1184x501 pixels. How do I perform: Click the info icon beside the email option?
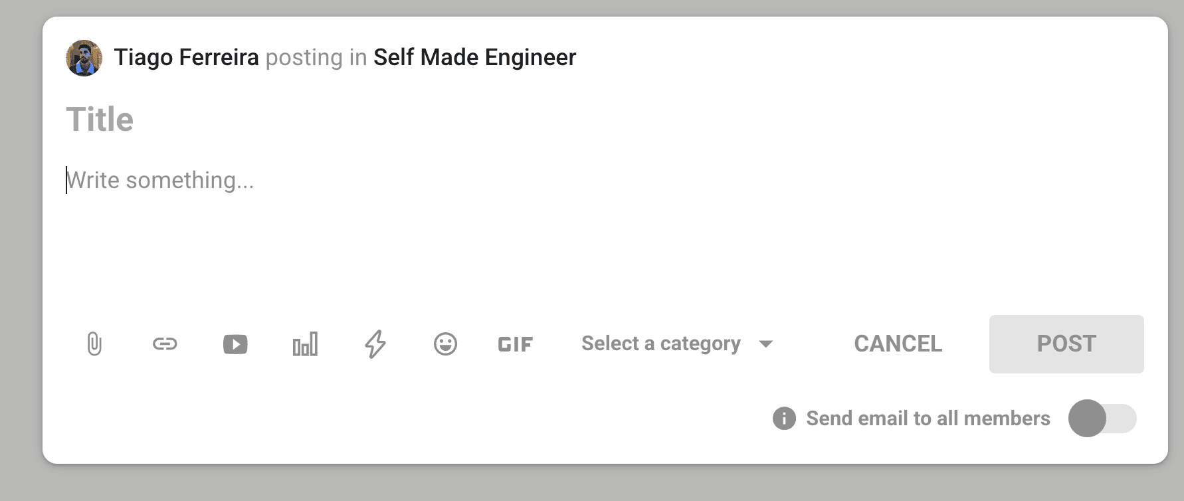[x=784, y=419]
